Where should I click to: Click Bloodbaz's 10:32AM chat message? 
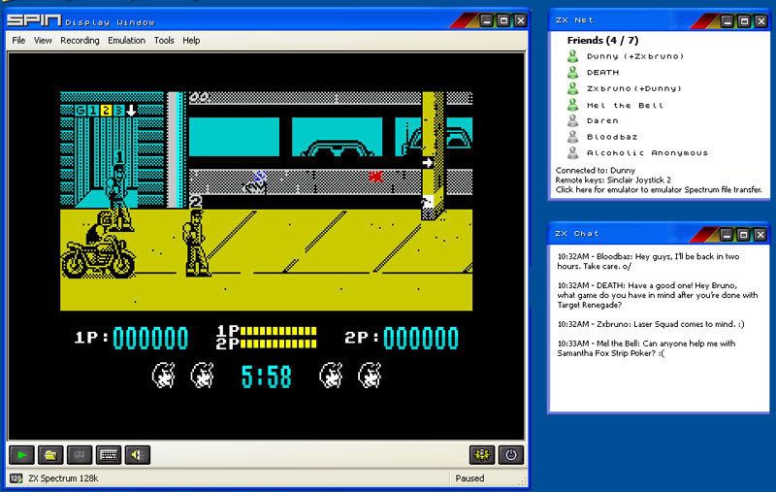click(648, 261)
